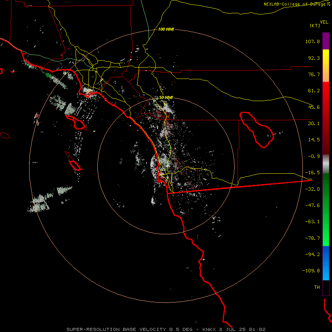Select the -47.6 velocity scale value
The width and height of the screenshot is (332, 332).
[x=312, y=205]
